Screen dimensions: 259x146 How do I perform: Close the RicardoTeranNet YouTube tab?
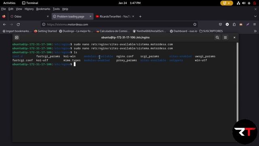(x=133, y=17)
